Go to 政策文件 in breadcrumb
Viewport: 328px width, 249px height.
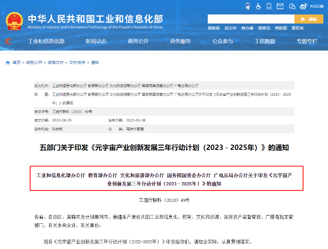tap(56, 62)
